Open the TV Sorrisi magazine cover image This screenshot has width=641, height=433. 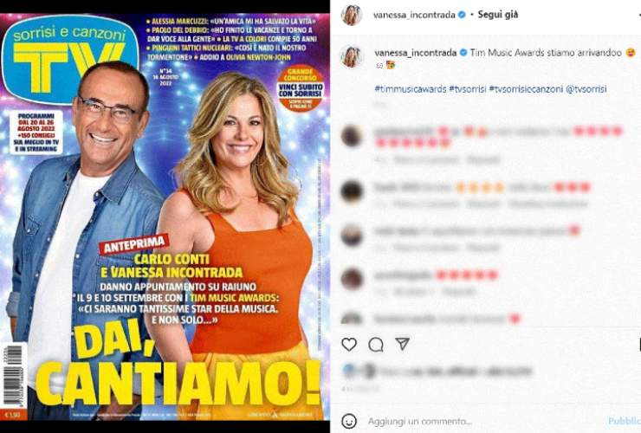165,216
